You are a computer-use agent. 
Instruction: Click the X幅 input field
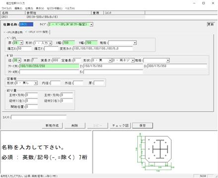click(69, 43)
